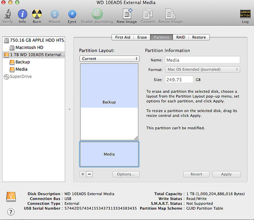
Task: Select the Media partition block
Action: pos(109,154)
